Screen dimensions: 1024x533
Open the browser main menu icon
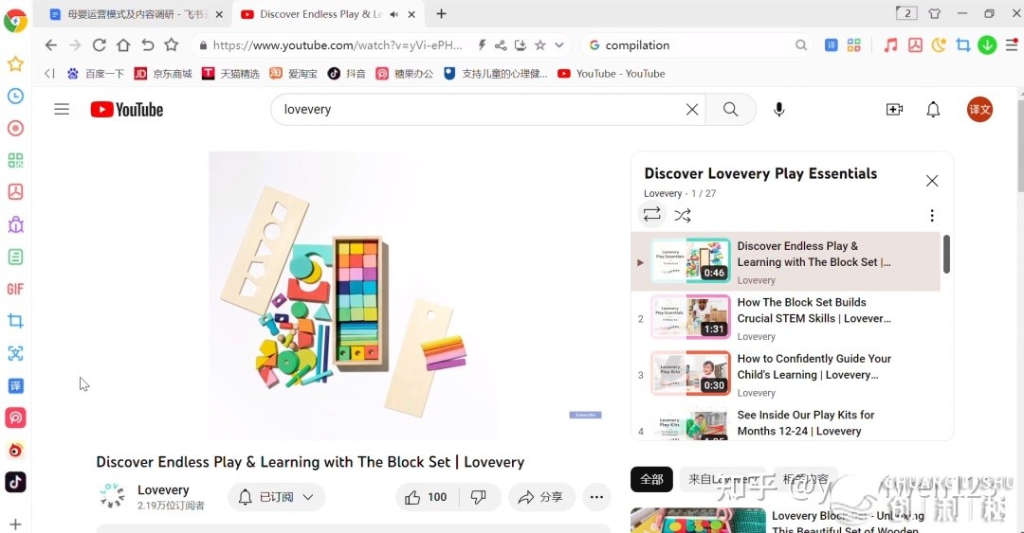[1012, 45]
